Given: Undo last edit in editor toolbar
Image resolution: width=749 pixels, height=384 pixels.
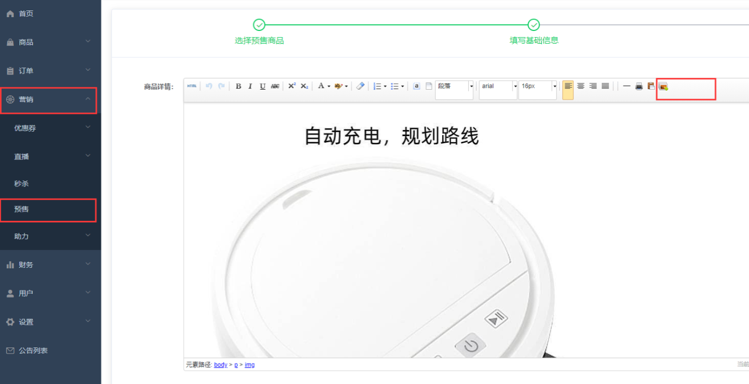Looking at the screenshot, I should pos(209,86).
